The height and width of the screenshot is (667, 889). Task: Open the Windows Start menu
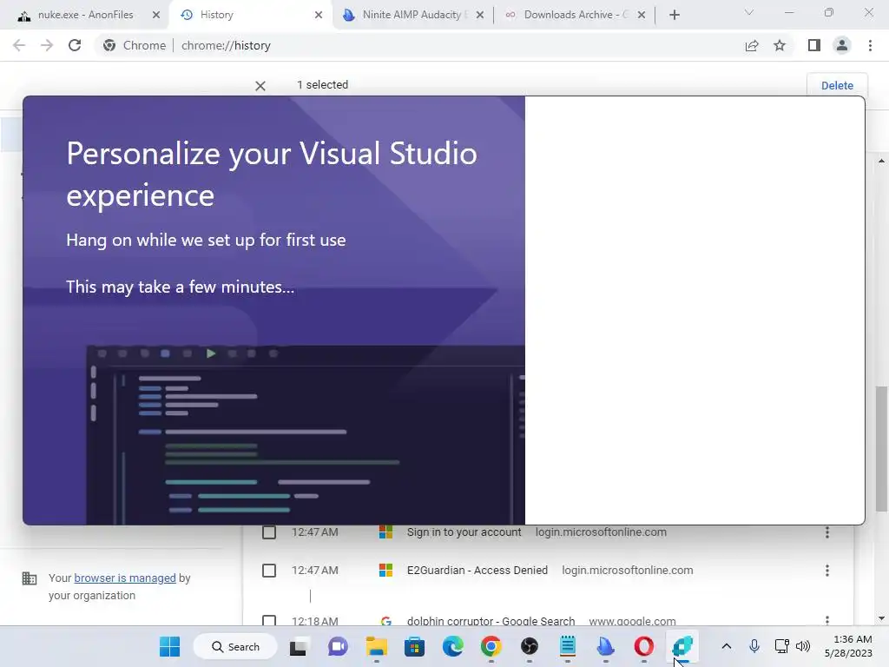point(169,646)
